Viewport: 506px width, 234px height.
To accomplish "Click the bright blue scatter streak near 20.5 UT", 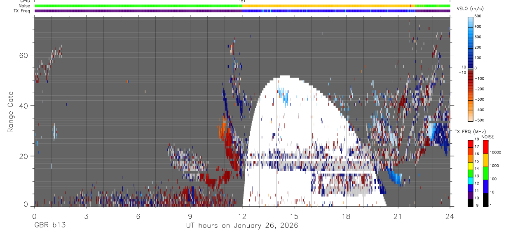I will [x=394, y=176].
